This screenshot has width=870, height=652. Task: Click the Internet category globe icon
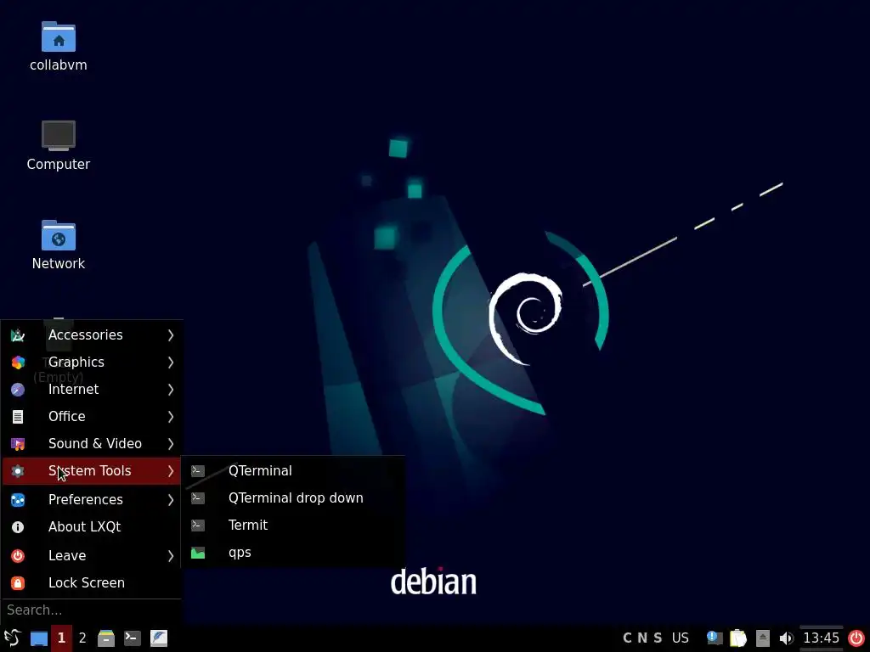click(18, 389)
